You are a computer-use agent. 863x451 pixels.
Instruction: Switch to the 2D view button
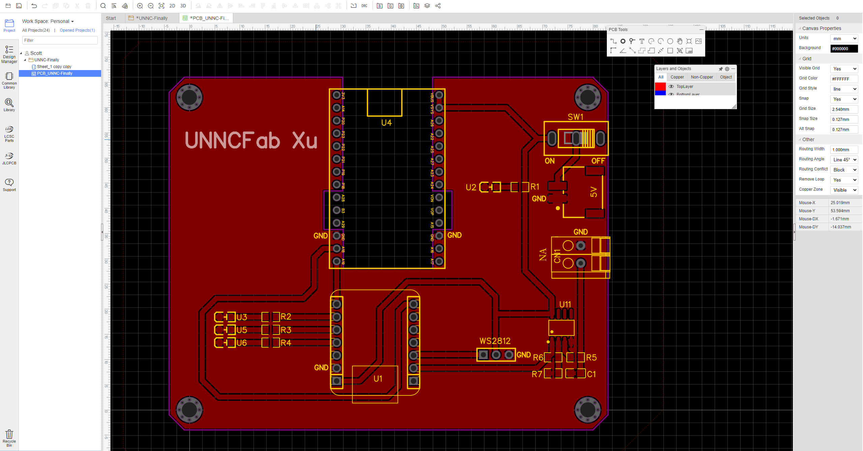coord(172,6)
